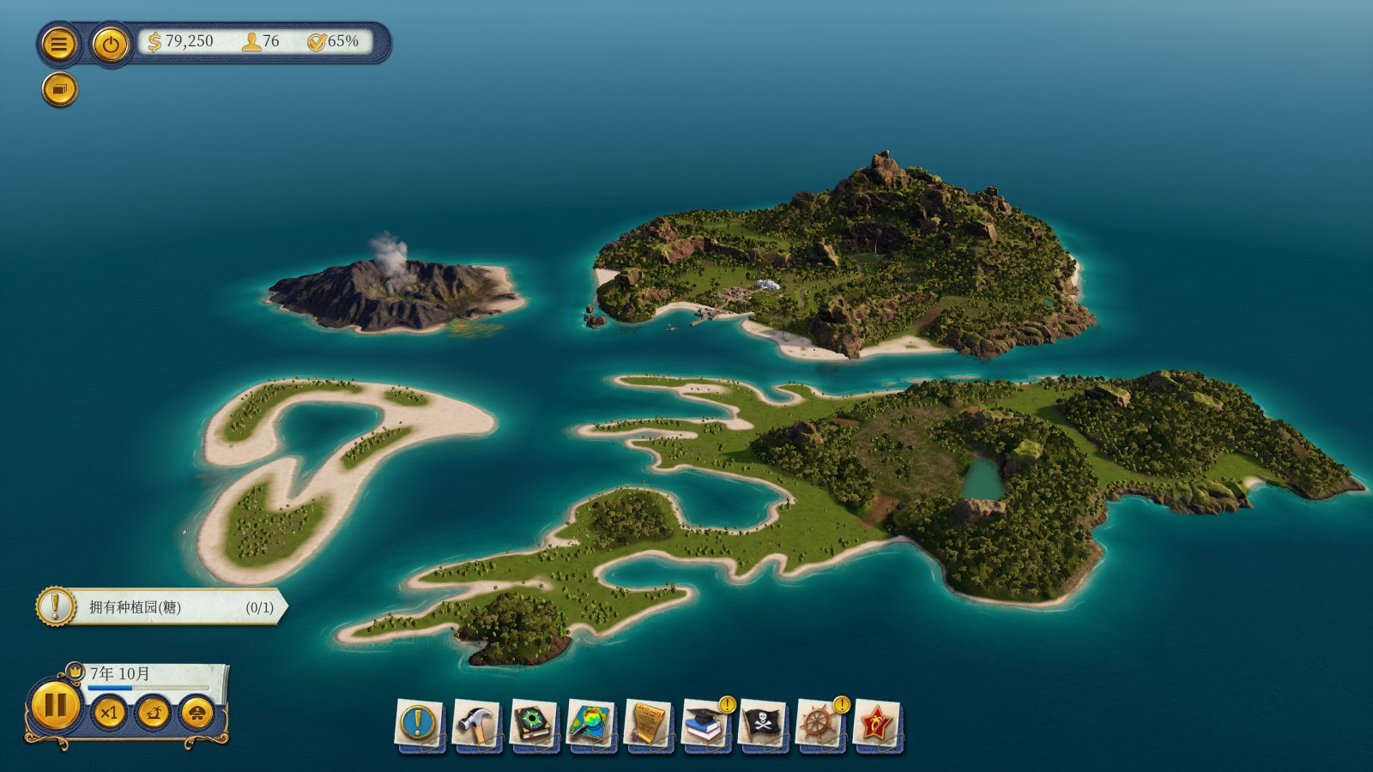Click the power button at top left
The image size is (1373, 772).
(110, 44)
